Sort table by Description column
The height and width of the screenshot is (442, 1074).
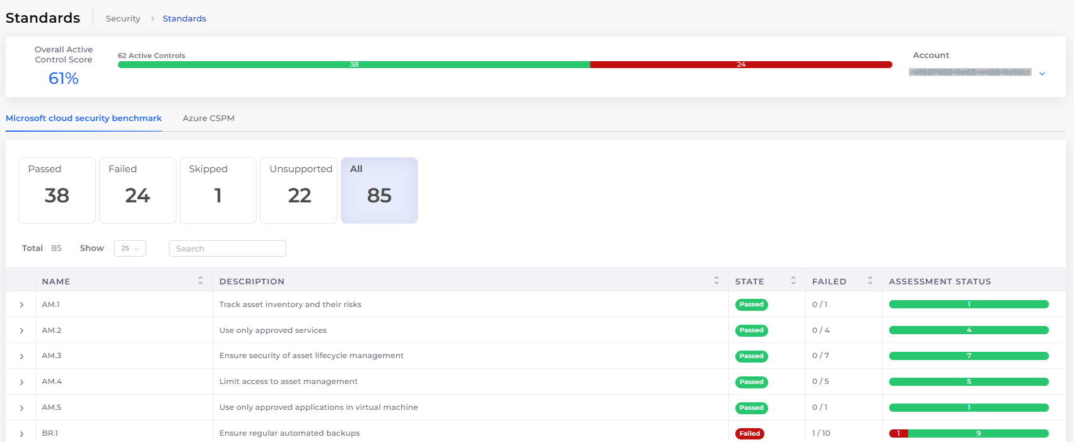716,281
